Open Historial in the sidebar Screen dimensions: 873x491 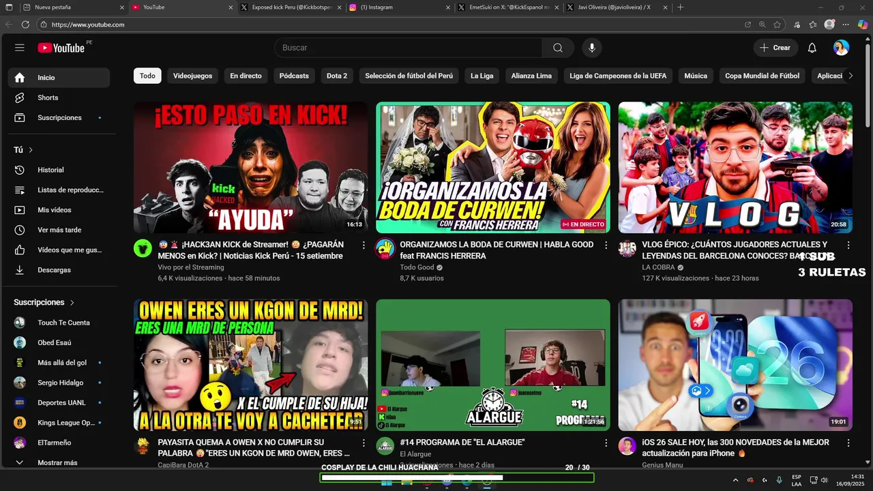coord(59,170)
